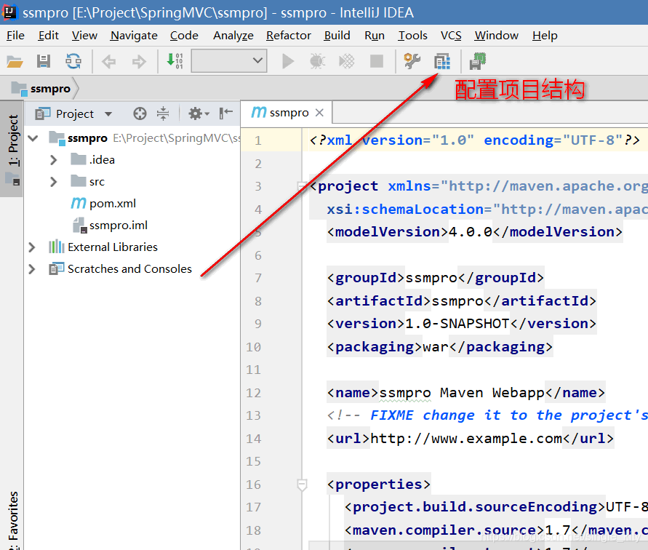The height and width of the screenshot is (550, 648).
Task: Toggle the 1: Project tool window tab
Action: (12, 149)
